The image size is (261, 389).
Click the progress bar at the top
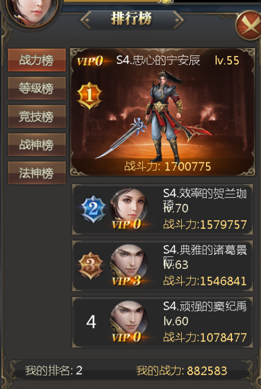(x=162, y=1)
